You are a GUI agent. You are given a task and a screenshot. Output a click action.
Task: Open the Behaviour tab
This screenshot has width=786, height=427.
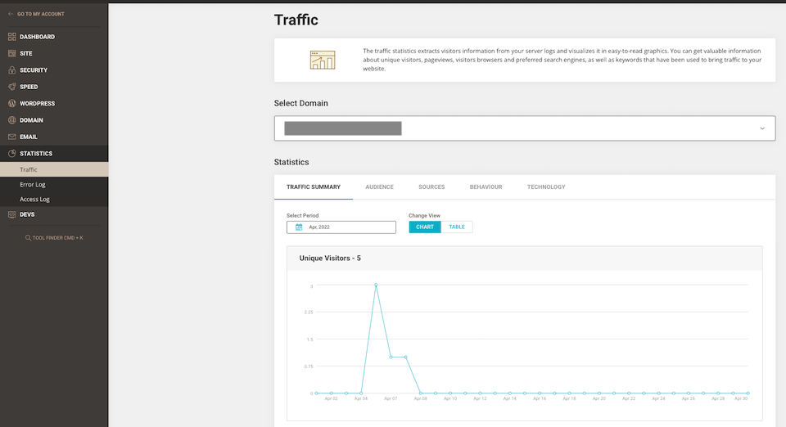click(x=486, y=187)
